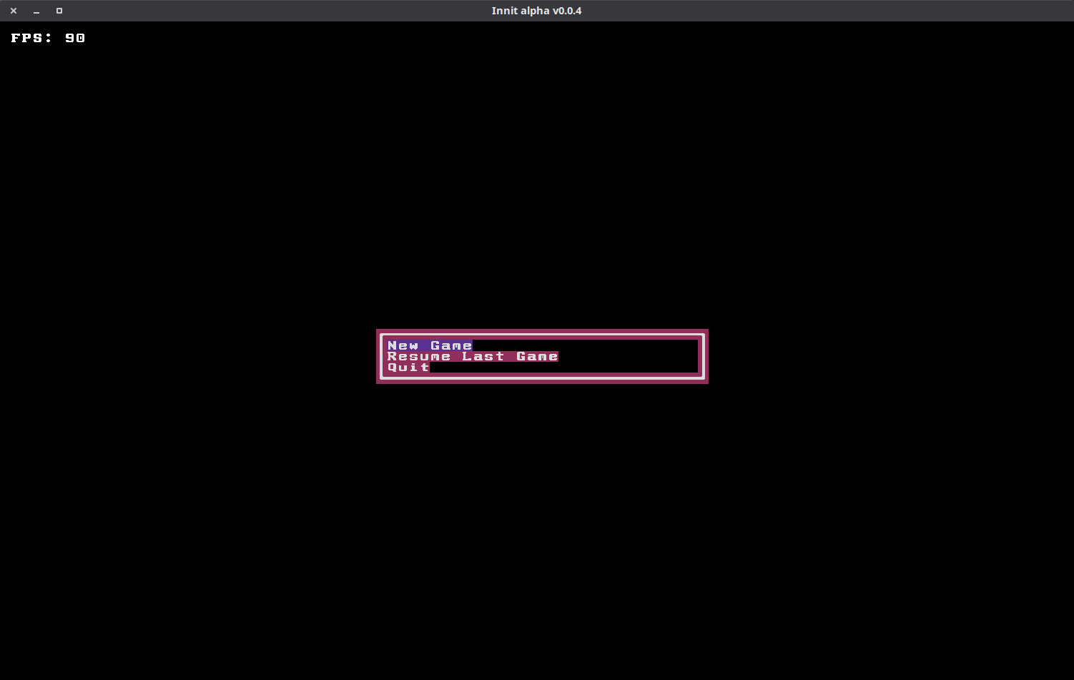Maximize the Innit alpha window
1074x680 pixels.
tap(59, 11)
